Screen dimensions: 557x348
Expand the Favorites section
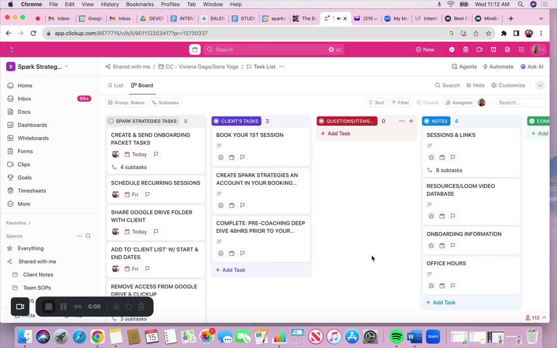pos(18,223)
